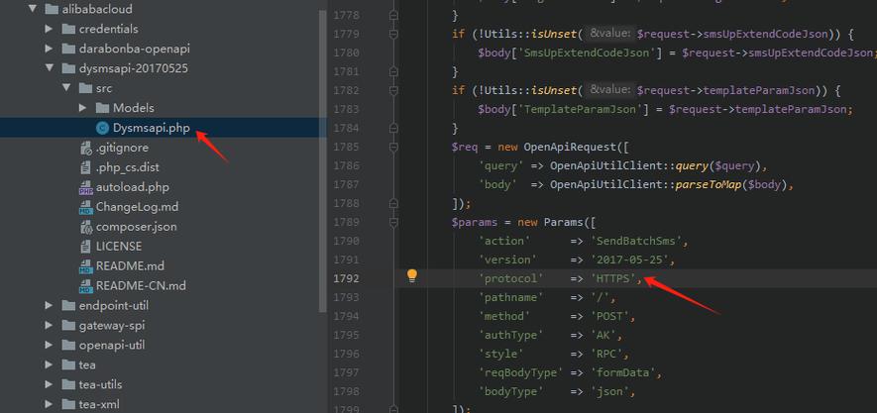Viewport: 877px width, 413px height.
Task: Click the tea-utils folder icon
Action: click(68, 384)
